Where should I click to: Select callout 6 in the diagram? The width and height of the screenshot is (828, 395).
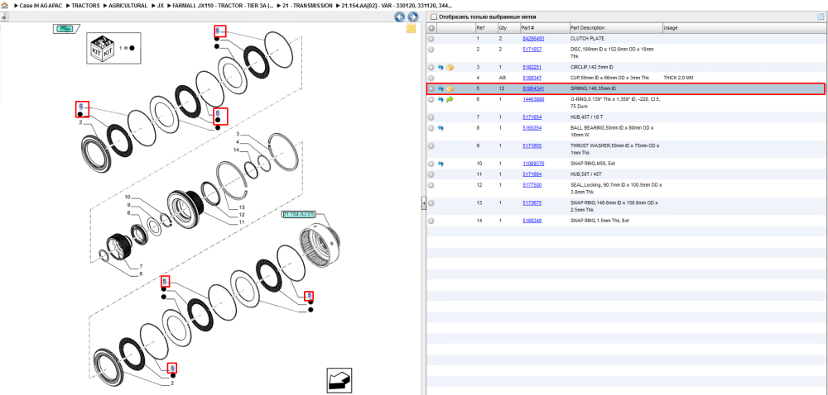click(141, 274)
